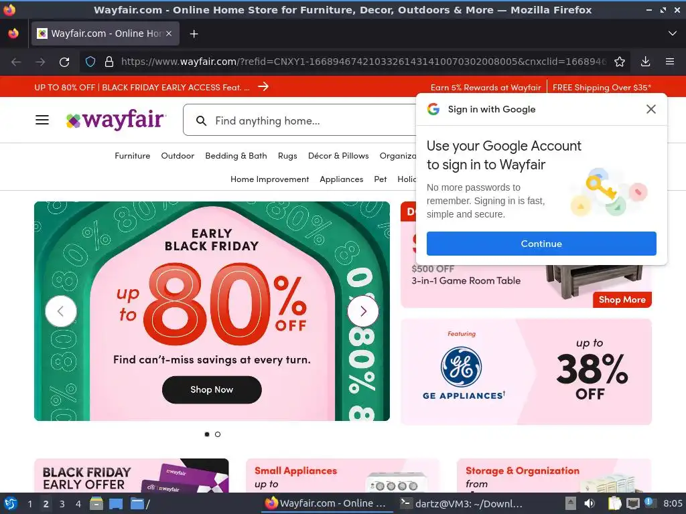Close the Wayfair.com browser tab
Screen dimensions: 686x514
[169, 33]
